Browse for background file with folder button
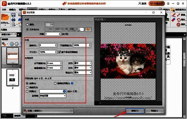187x119 pixels. 88,30
